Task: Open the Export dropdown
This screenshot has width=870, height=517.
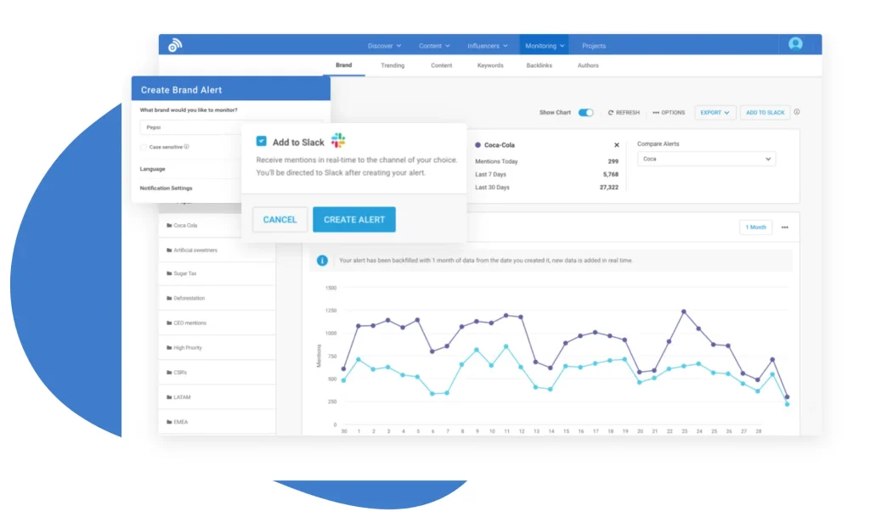Action: (715, 111)
